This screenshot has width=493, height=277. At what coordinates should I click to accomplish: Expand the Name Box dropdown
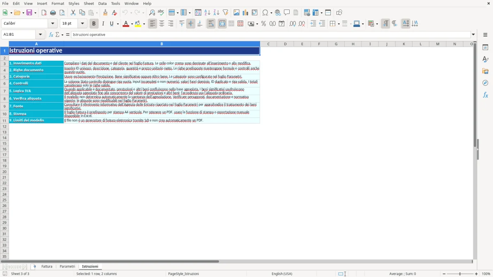(40, 34)
